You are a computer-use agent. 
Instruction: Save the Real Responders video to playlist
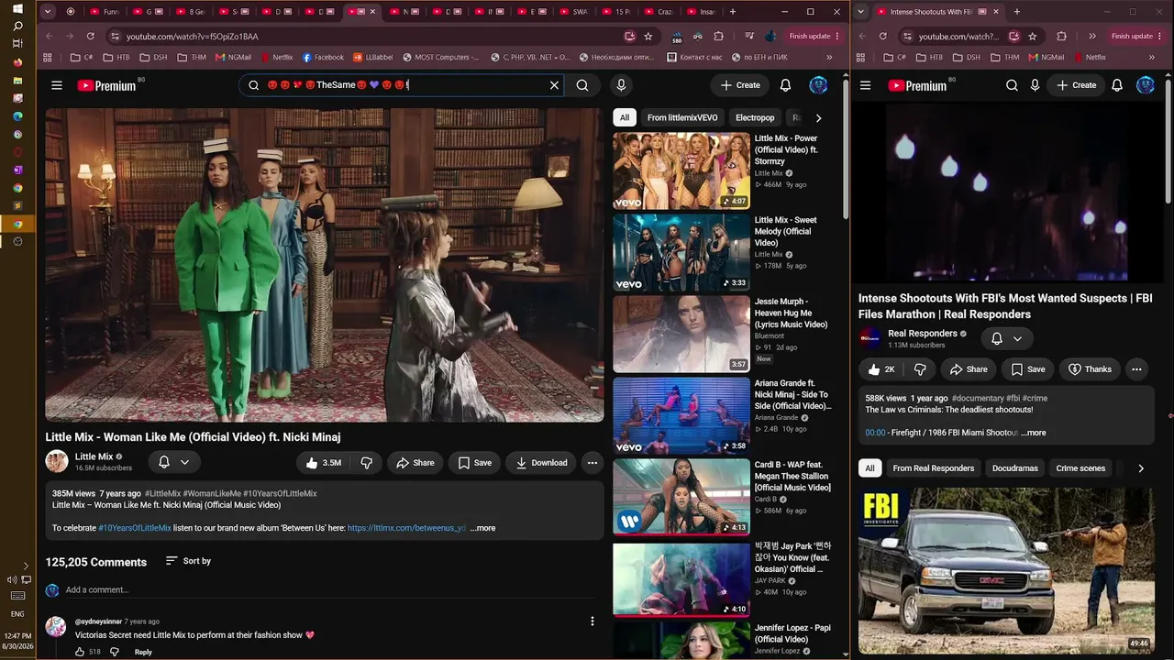(1028, 369)
